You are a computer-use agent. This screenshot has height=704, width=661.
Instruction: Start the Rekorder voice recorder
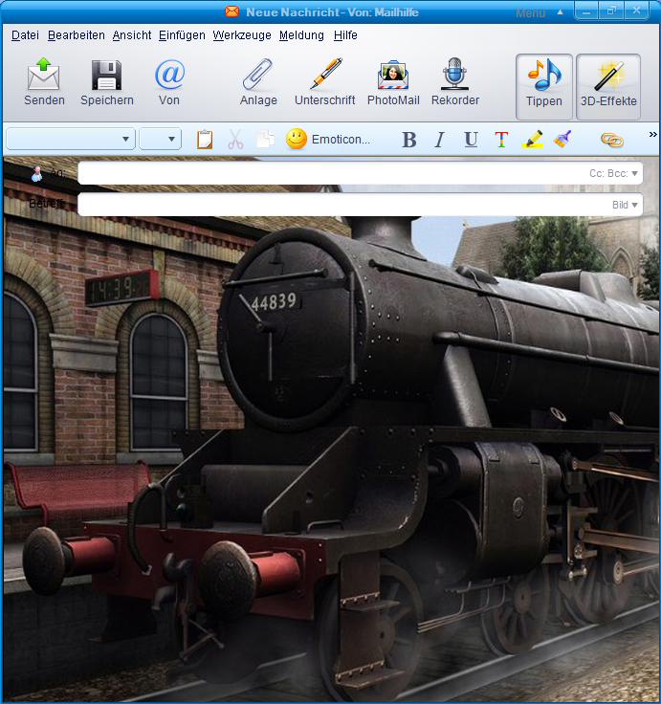(x=455, y=82)
